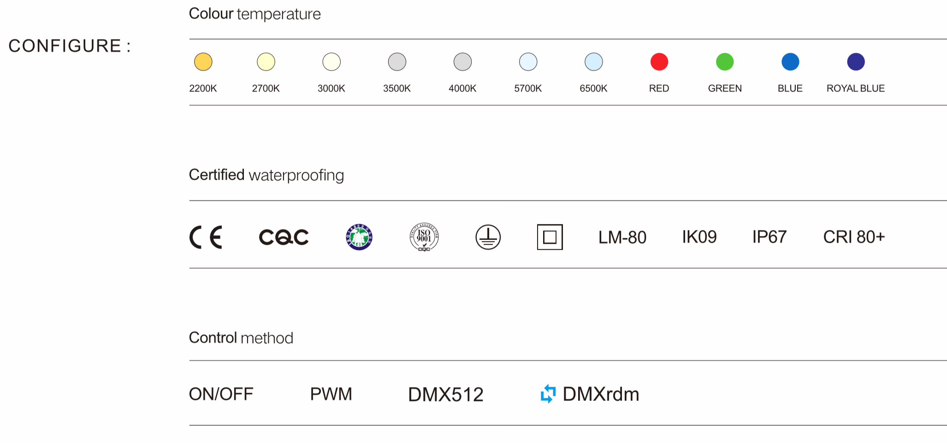Click the IP67 rating label
Image resolution: width=947 pixels, height=443 pixels.
tap(769, 237)
